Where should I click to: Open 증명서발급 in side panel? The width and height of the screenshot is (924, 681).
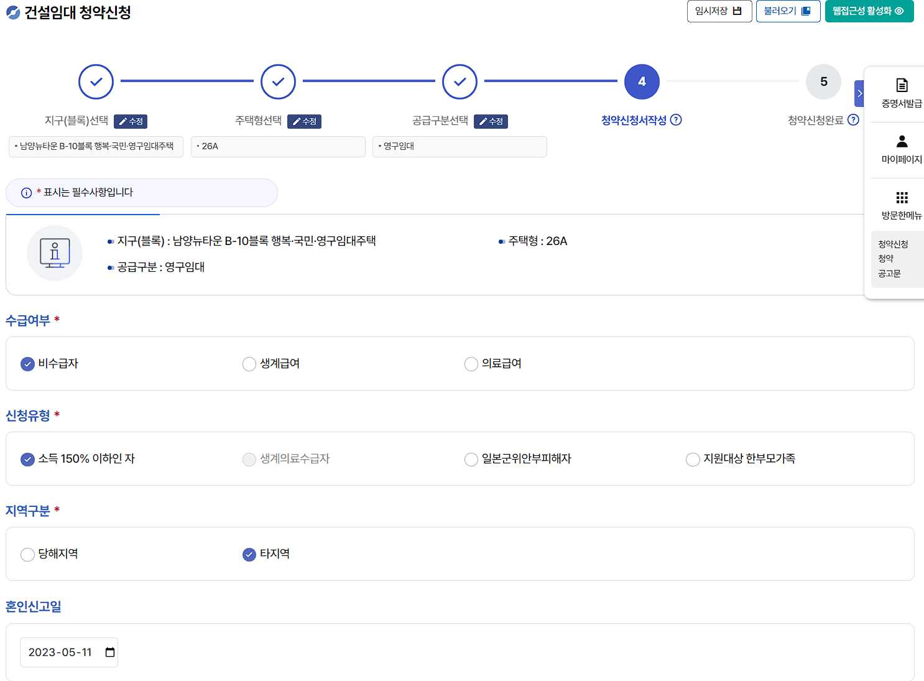coord(902,93)
